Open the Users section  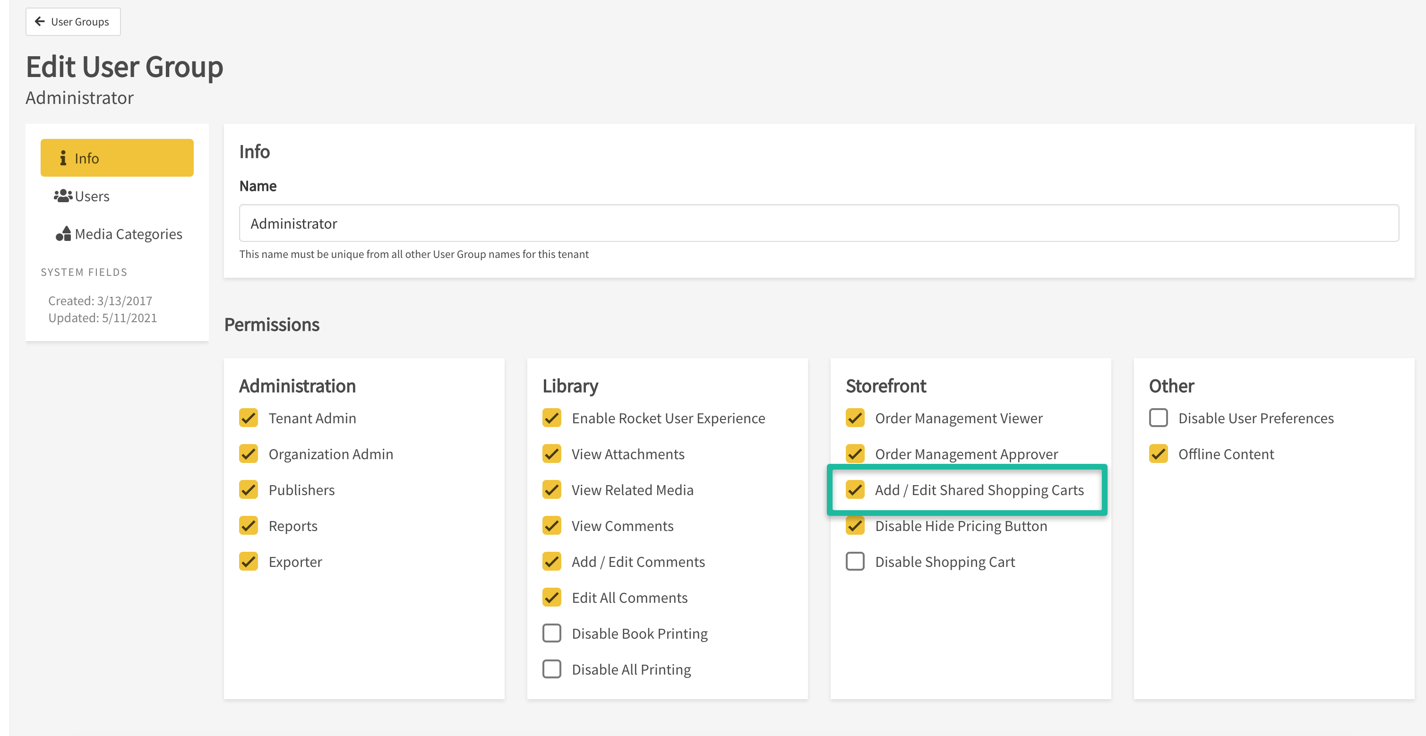(92, 197)
